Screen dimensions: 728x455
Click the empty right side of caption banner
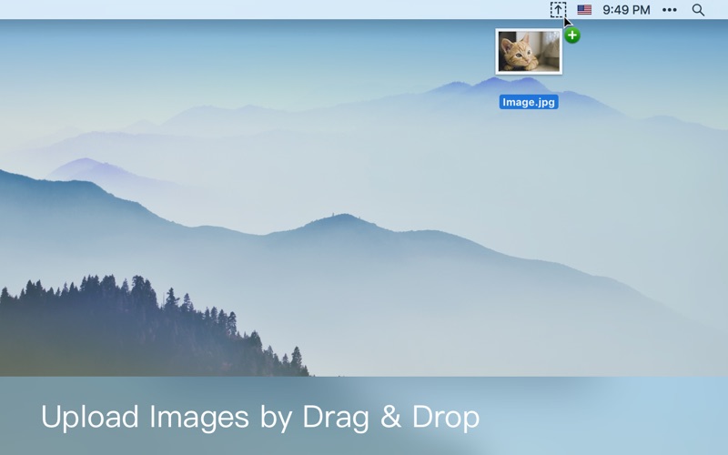(x=619, y=417)
